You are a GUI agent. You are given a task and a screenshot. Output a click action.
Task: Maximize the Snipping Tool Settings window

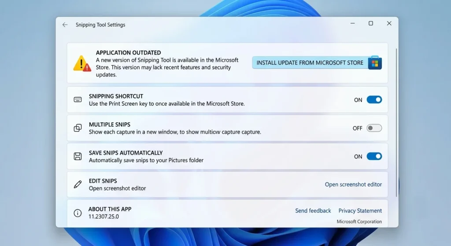pyautogui.click(x=371, y=23)
